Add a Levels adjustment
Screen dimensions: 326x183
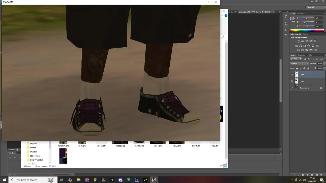pos(303,41)
